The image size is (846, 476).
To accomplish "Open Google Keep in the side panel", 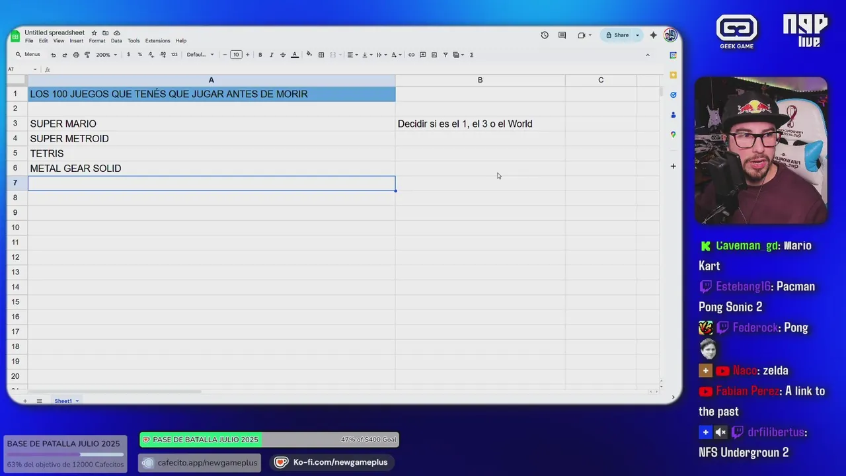I will click(673, 75).
